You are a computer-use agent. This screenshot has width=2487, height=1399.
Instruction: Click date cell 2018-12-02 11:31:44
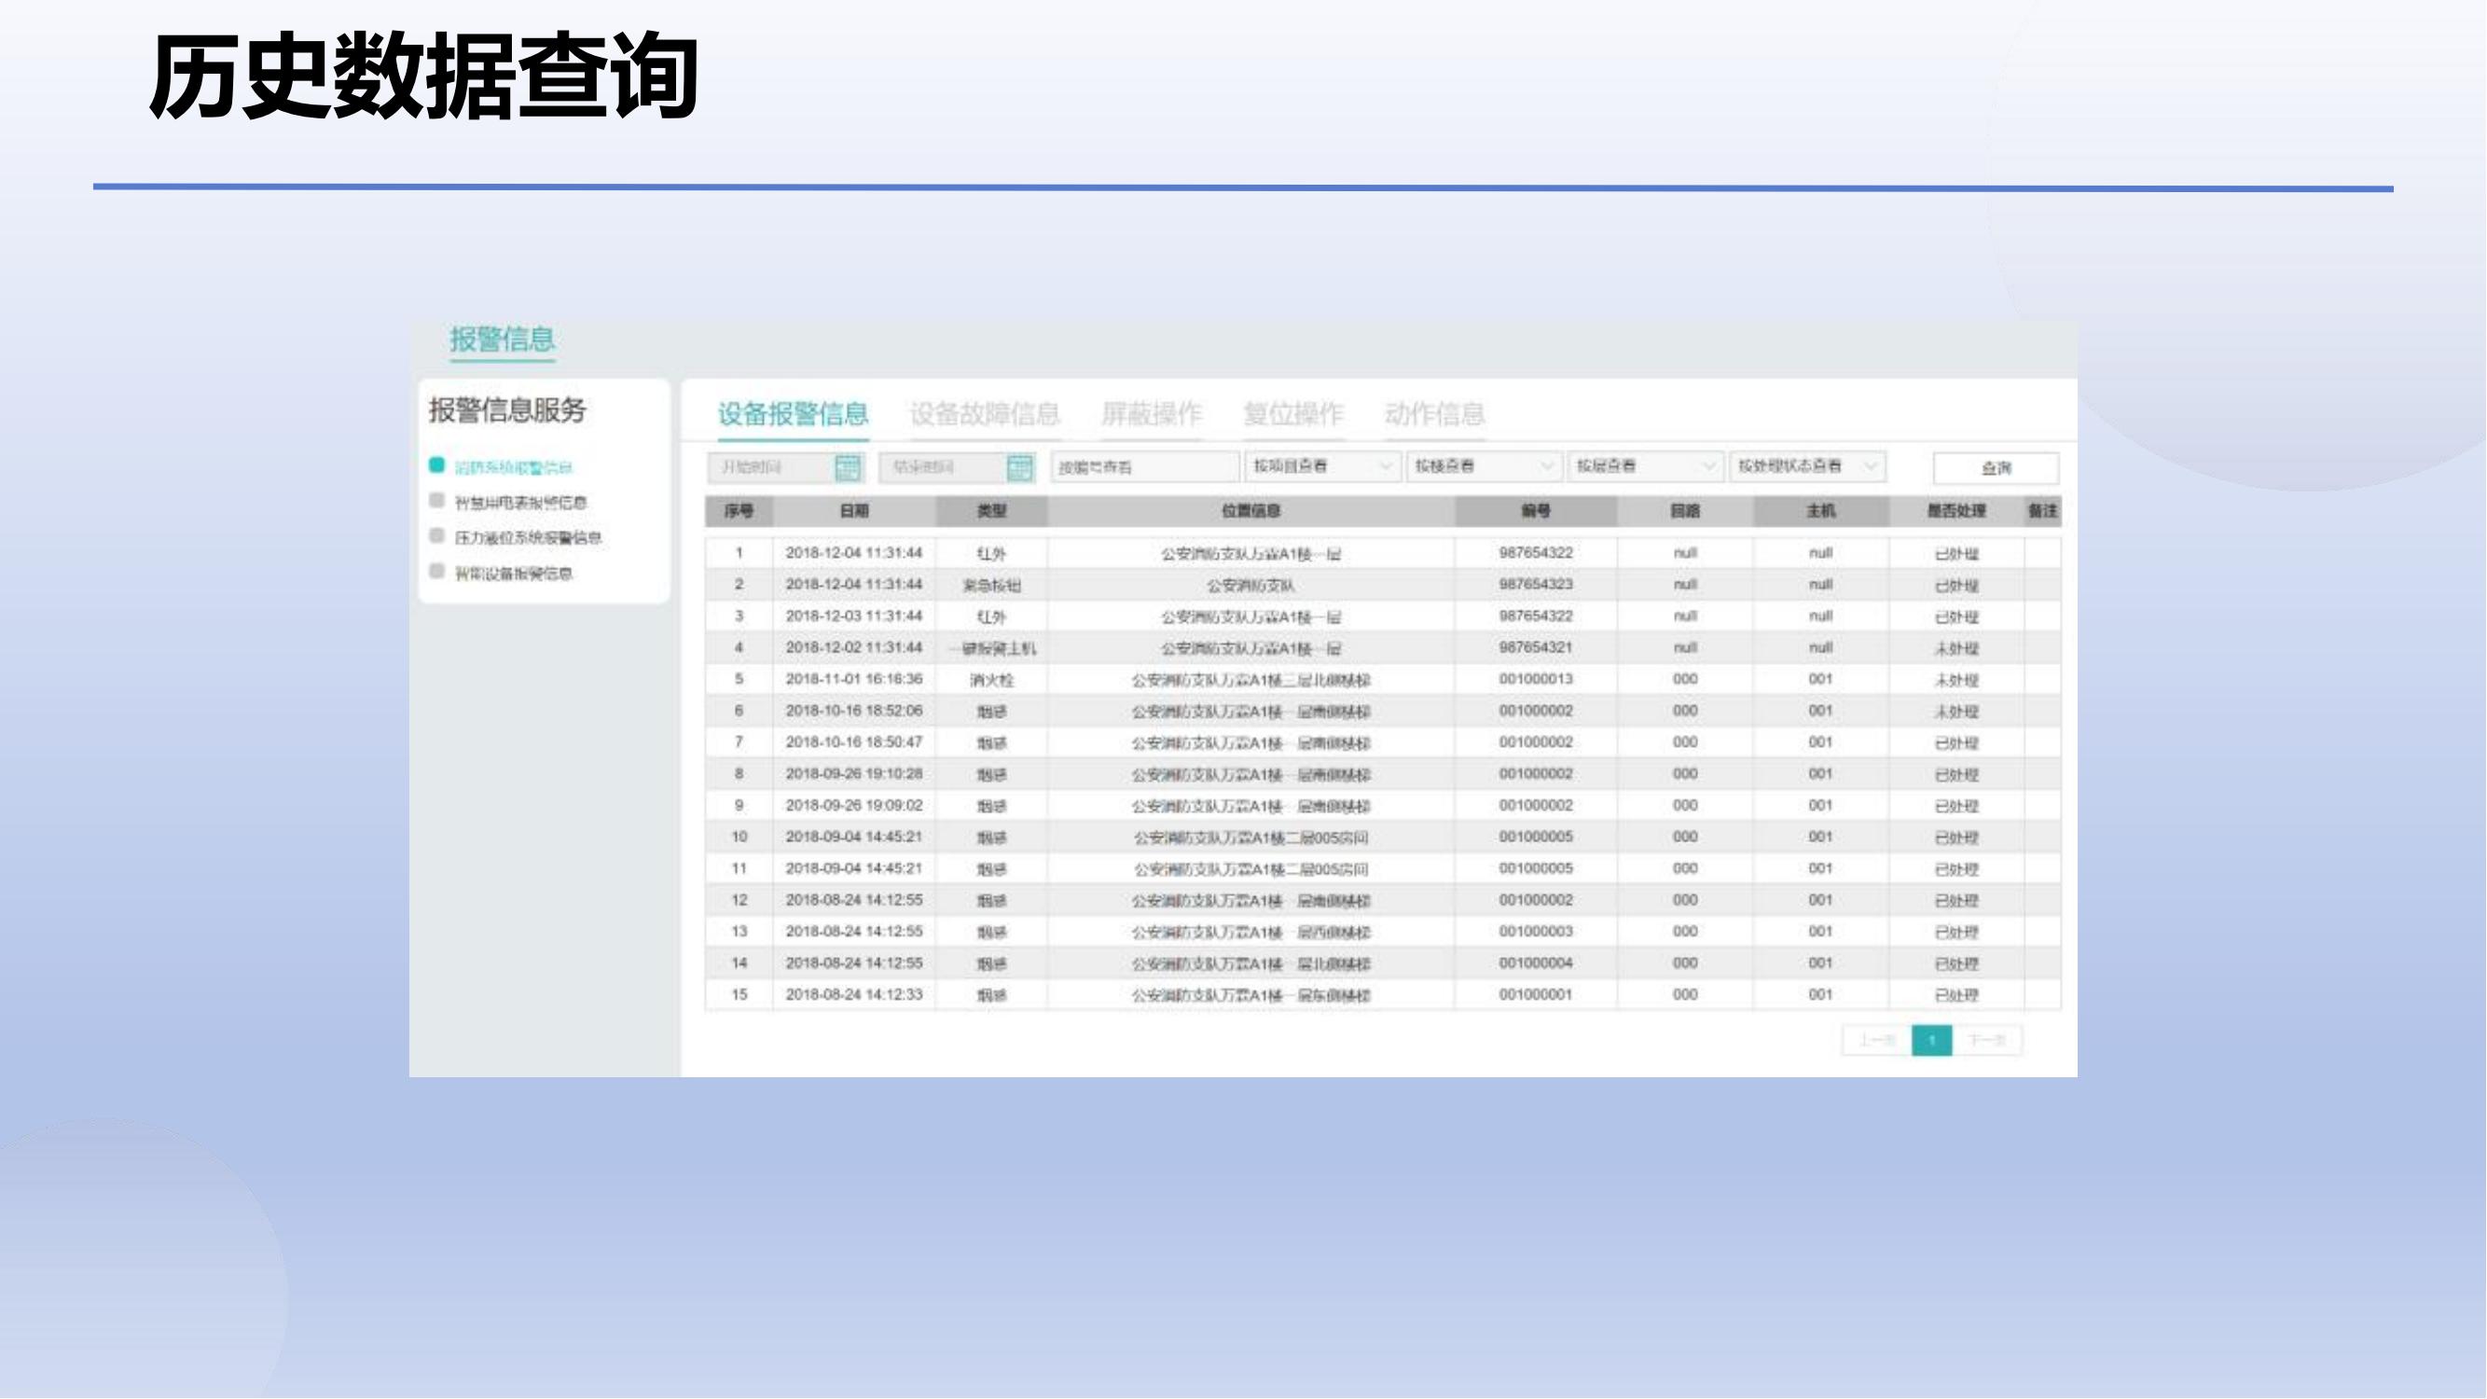pyautogui.click(x=854, y=648)
